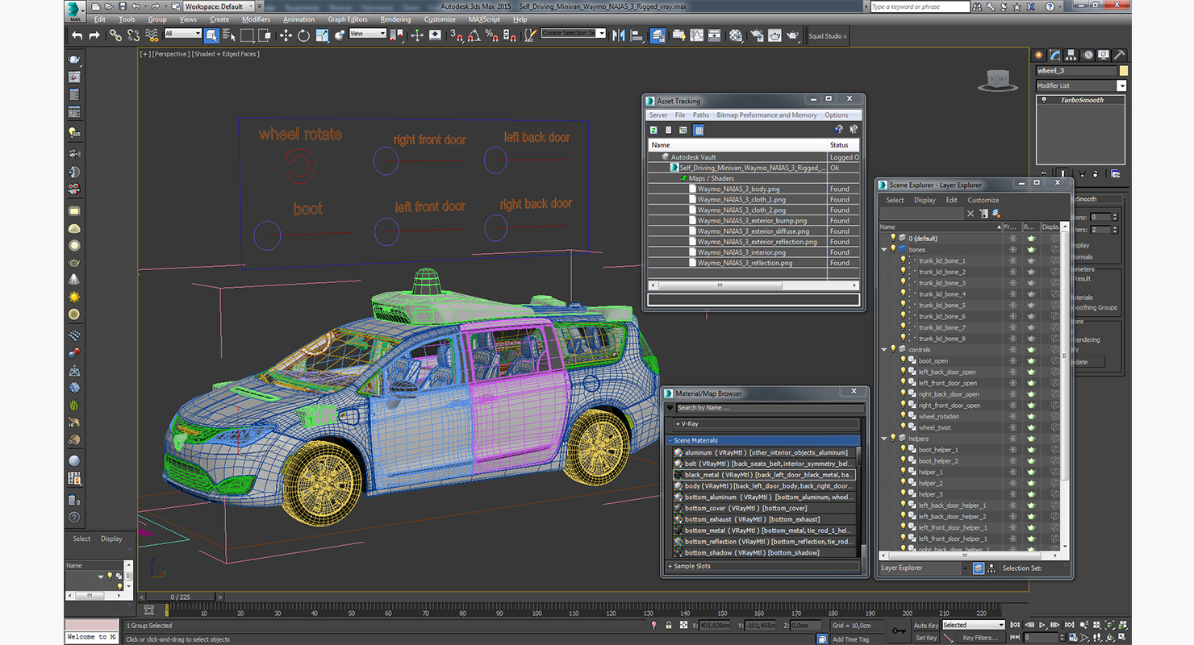Open the Curve Editor from toolbar

tap(697, 35)
